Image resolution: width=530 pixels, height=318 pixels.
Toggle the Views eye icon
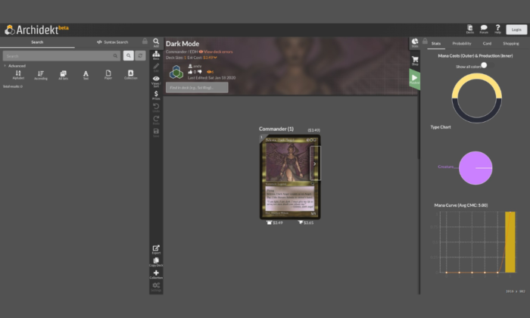tap(156, 79)
